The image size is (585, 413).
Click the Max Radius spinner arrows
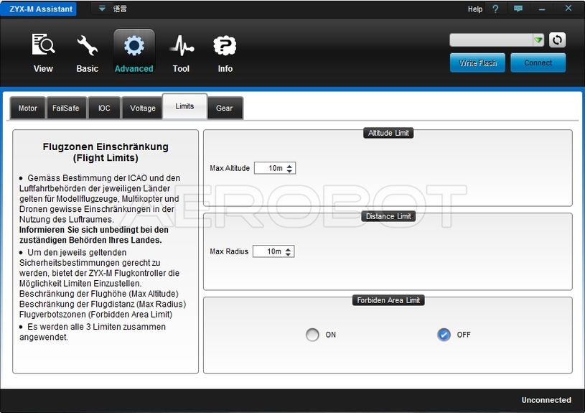[x=289, y=252]
